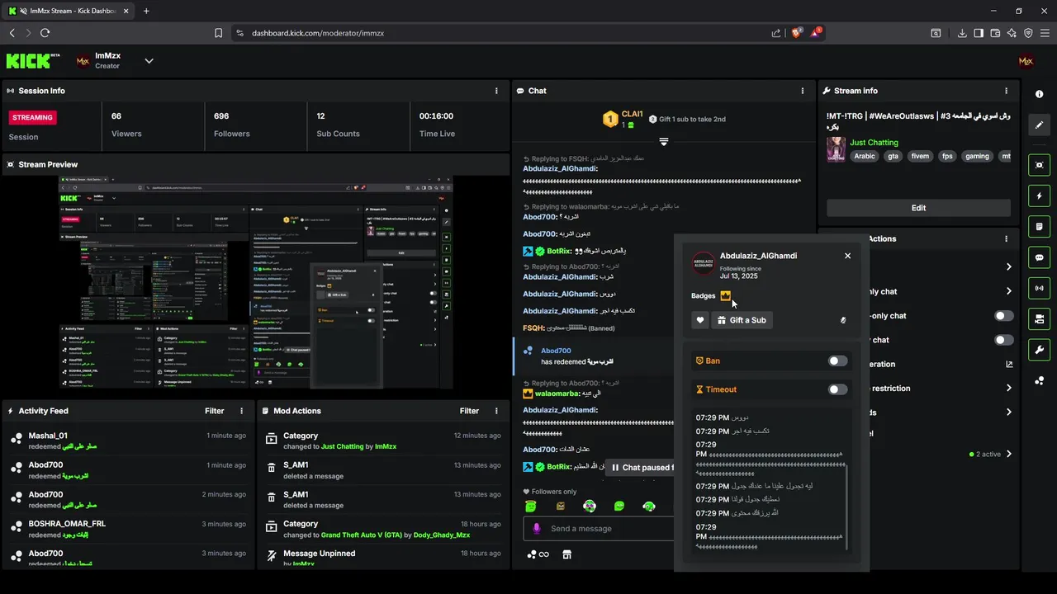The image size is (1057, 594).
Task: Open external moderation link icon in Actions
Action: click(1009, 364)
